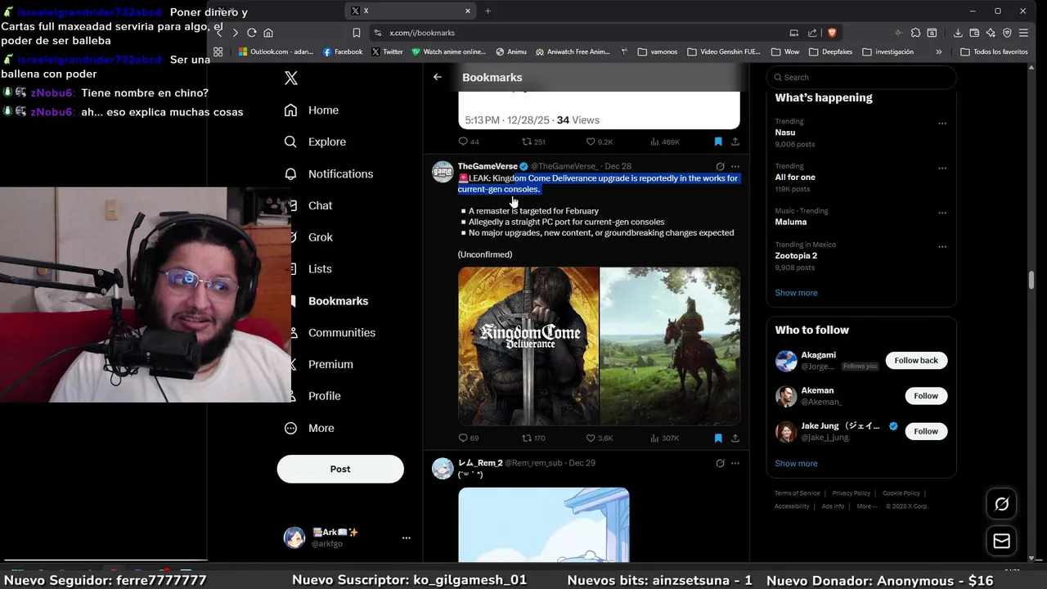This screenshot has width=1047, height=589.
Task: Follow back Akagami
Action: [x=916, y=361]
